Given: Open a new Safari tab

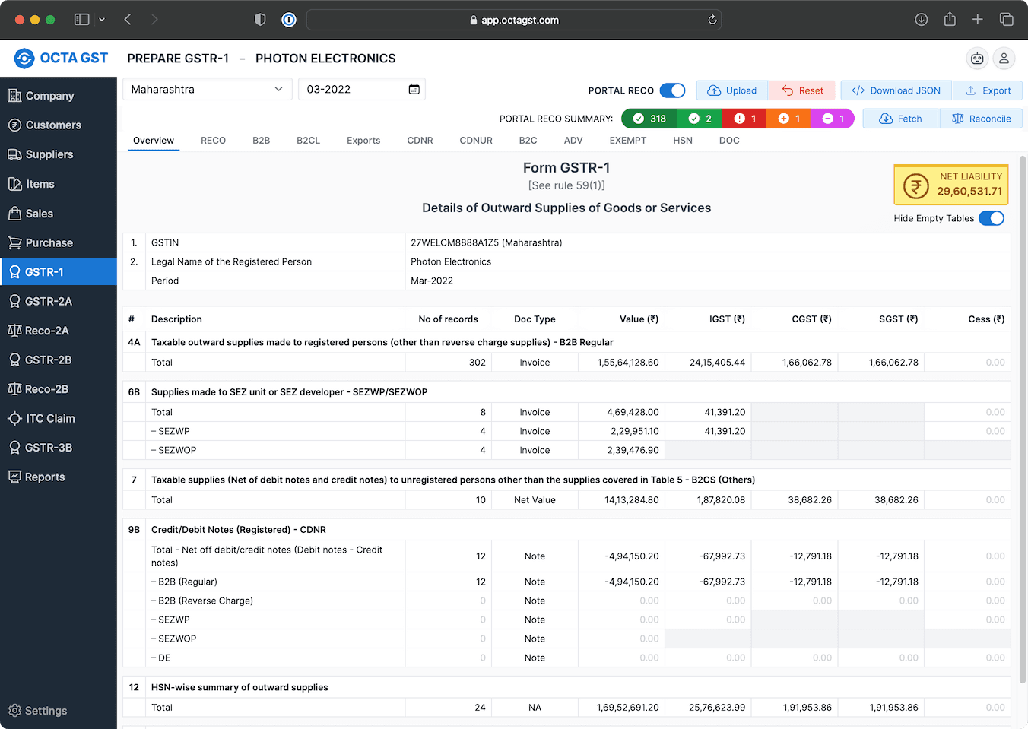Looking at the screenshot, I should 978,20.
